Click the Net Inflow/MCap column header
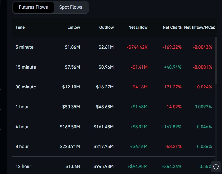The height and width of the screenshot is (174, 222). (199, 27)
